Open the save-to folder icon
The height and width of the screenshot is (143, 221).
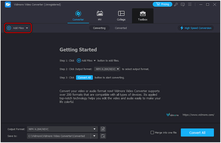103,136
